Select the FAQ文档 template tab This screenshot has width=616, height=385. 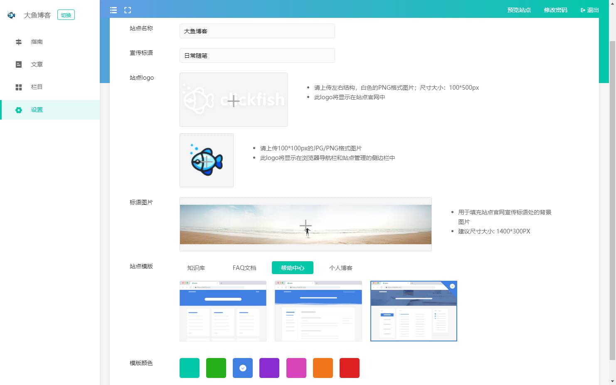[x=244, y=268]
